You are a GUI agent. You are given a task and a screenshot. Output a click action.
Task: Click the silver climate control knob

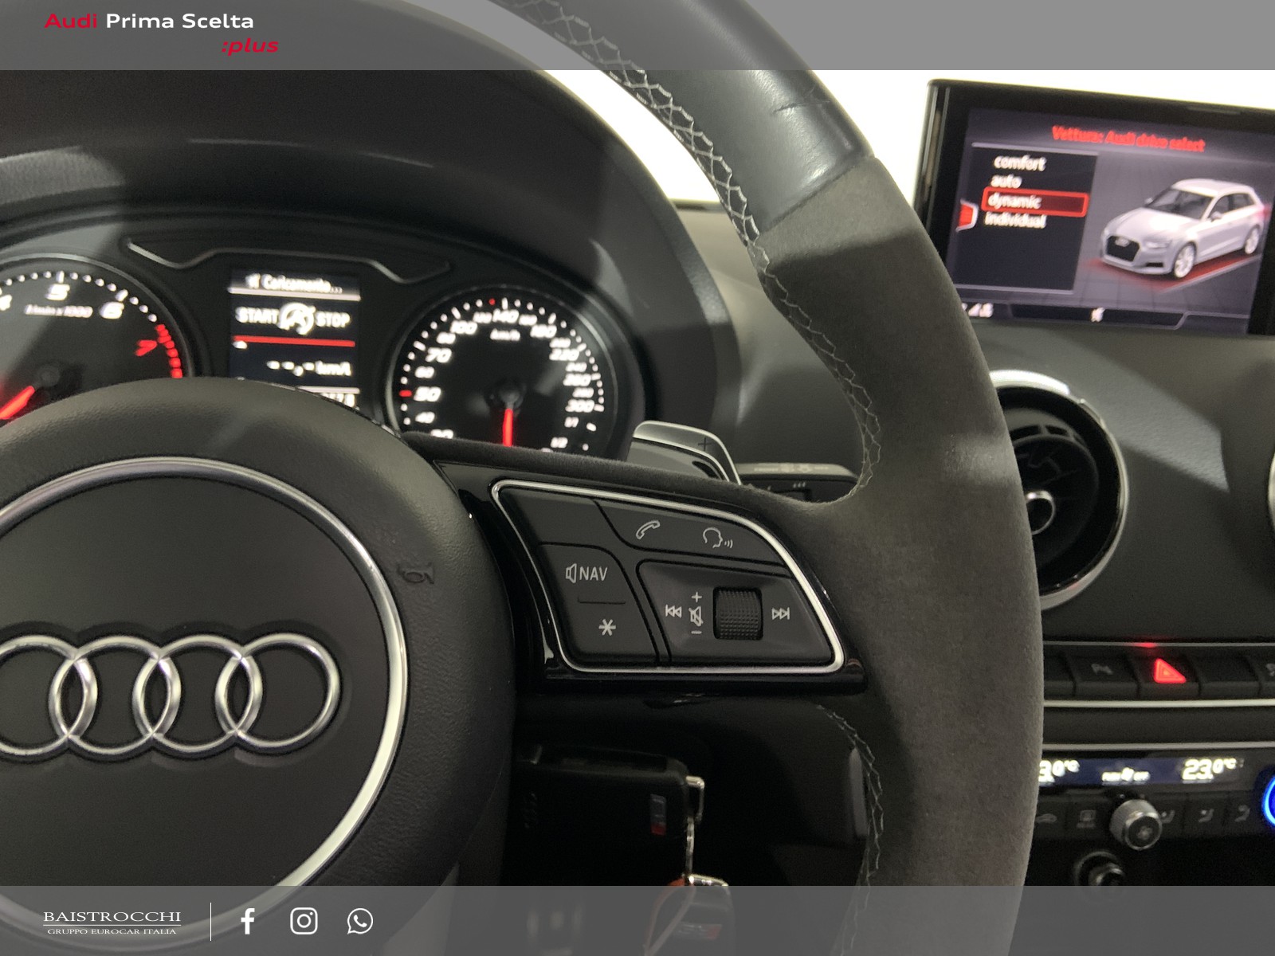(1136, 823)
